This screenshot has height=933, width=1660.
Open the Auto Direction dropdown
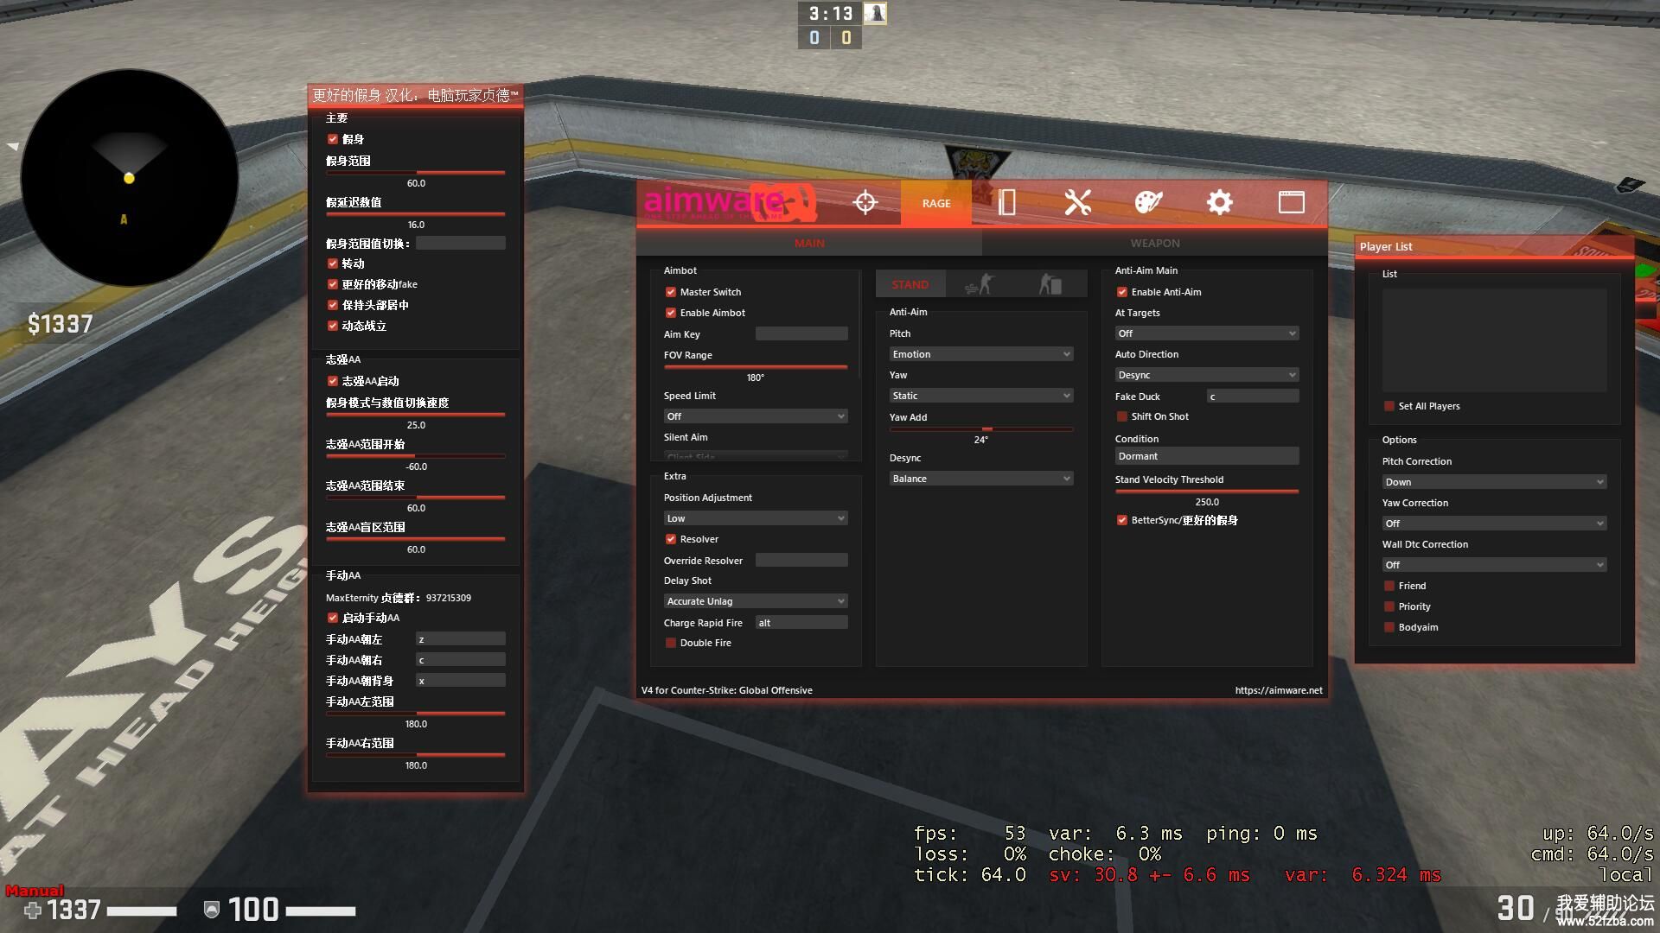click(1207, 375)
